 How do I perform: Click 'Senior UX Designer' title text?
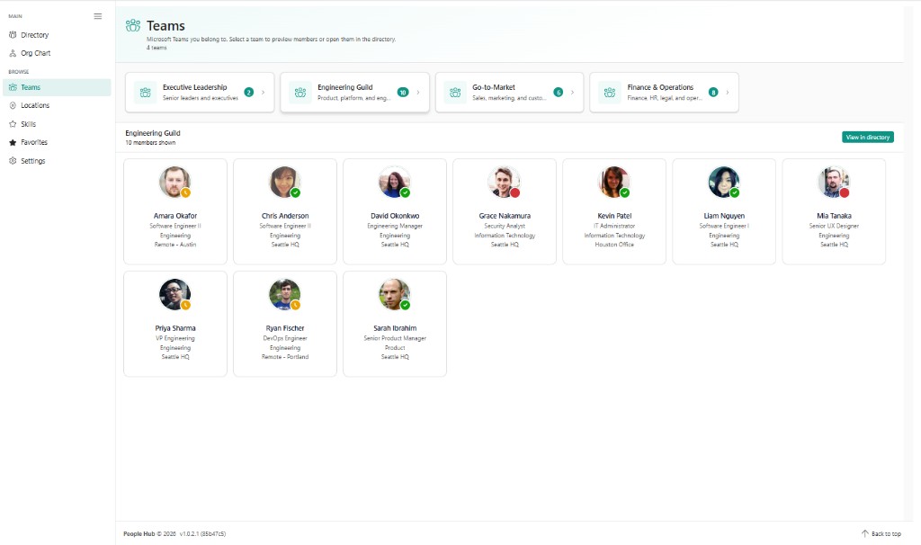pos(834,226)
